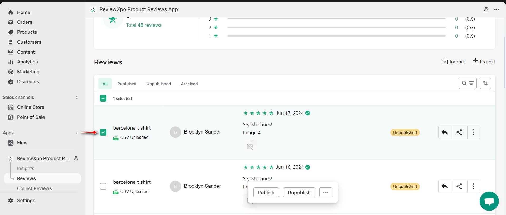Unpublish the selected review
This screenshot has height=215, width=506.
tap(299, 192)
